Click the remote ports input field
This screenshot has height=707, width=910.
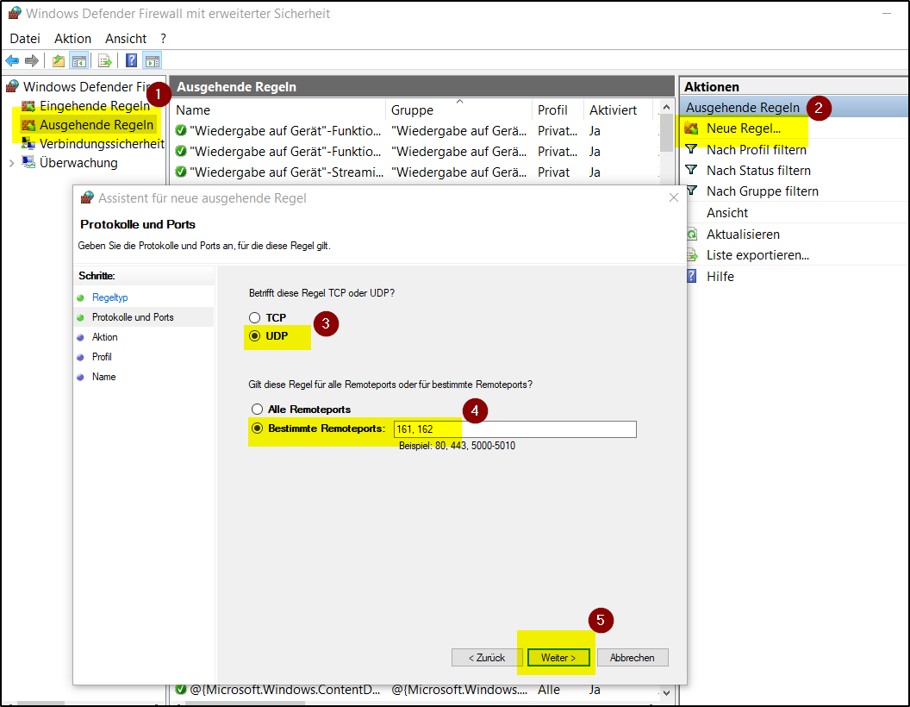[514, 429]
